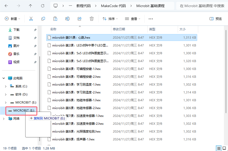
Task: Select file microbit-第6课：地磁传感器-2.hex
Action: click(x=122, y=108)
